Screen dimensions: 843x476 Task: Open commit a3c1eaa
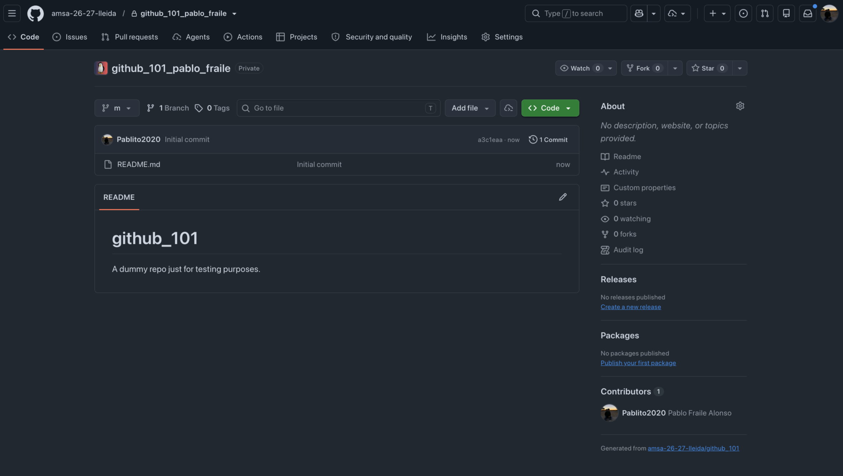tap(490, 140)
